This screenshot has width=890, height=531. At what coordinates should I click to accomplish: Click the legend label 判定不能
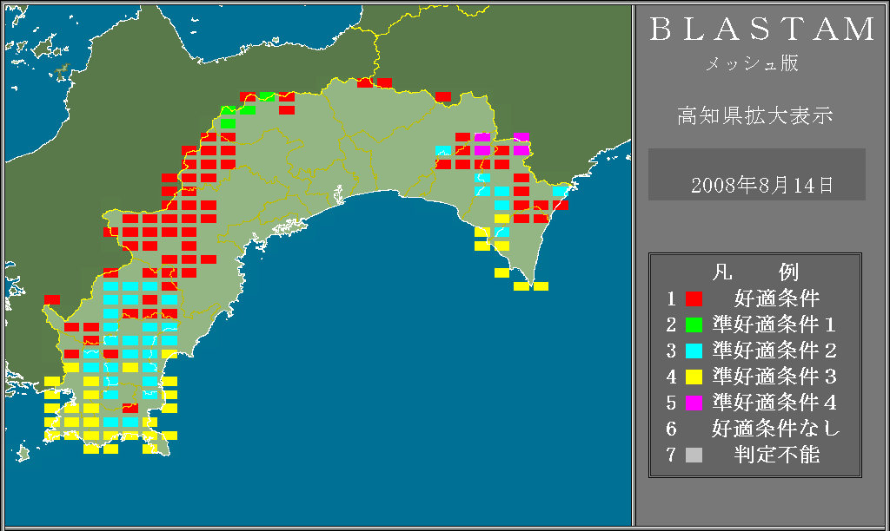(776, 455)
